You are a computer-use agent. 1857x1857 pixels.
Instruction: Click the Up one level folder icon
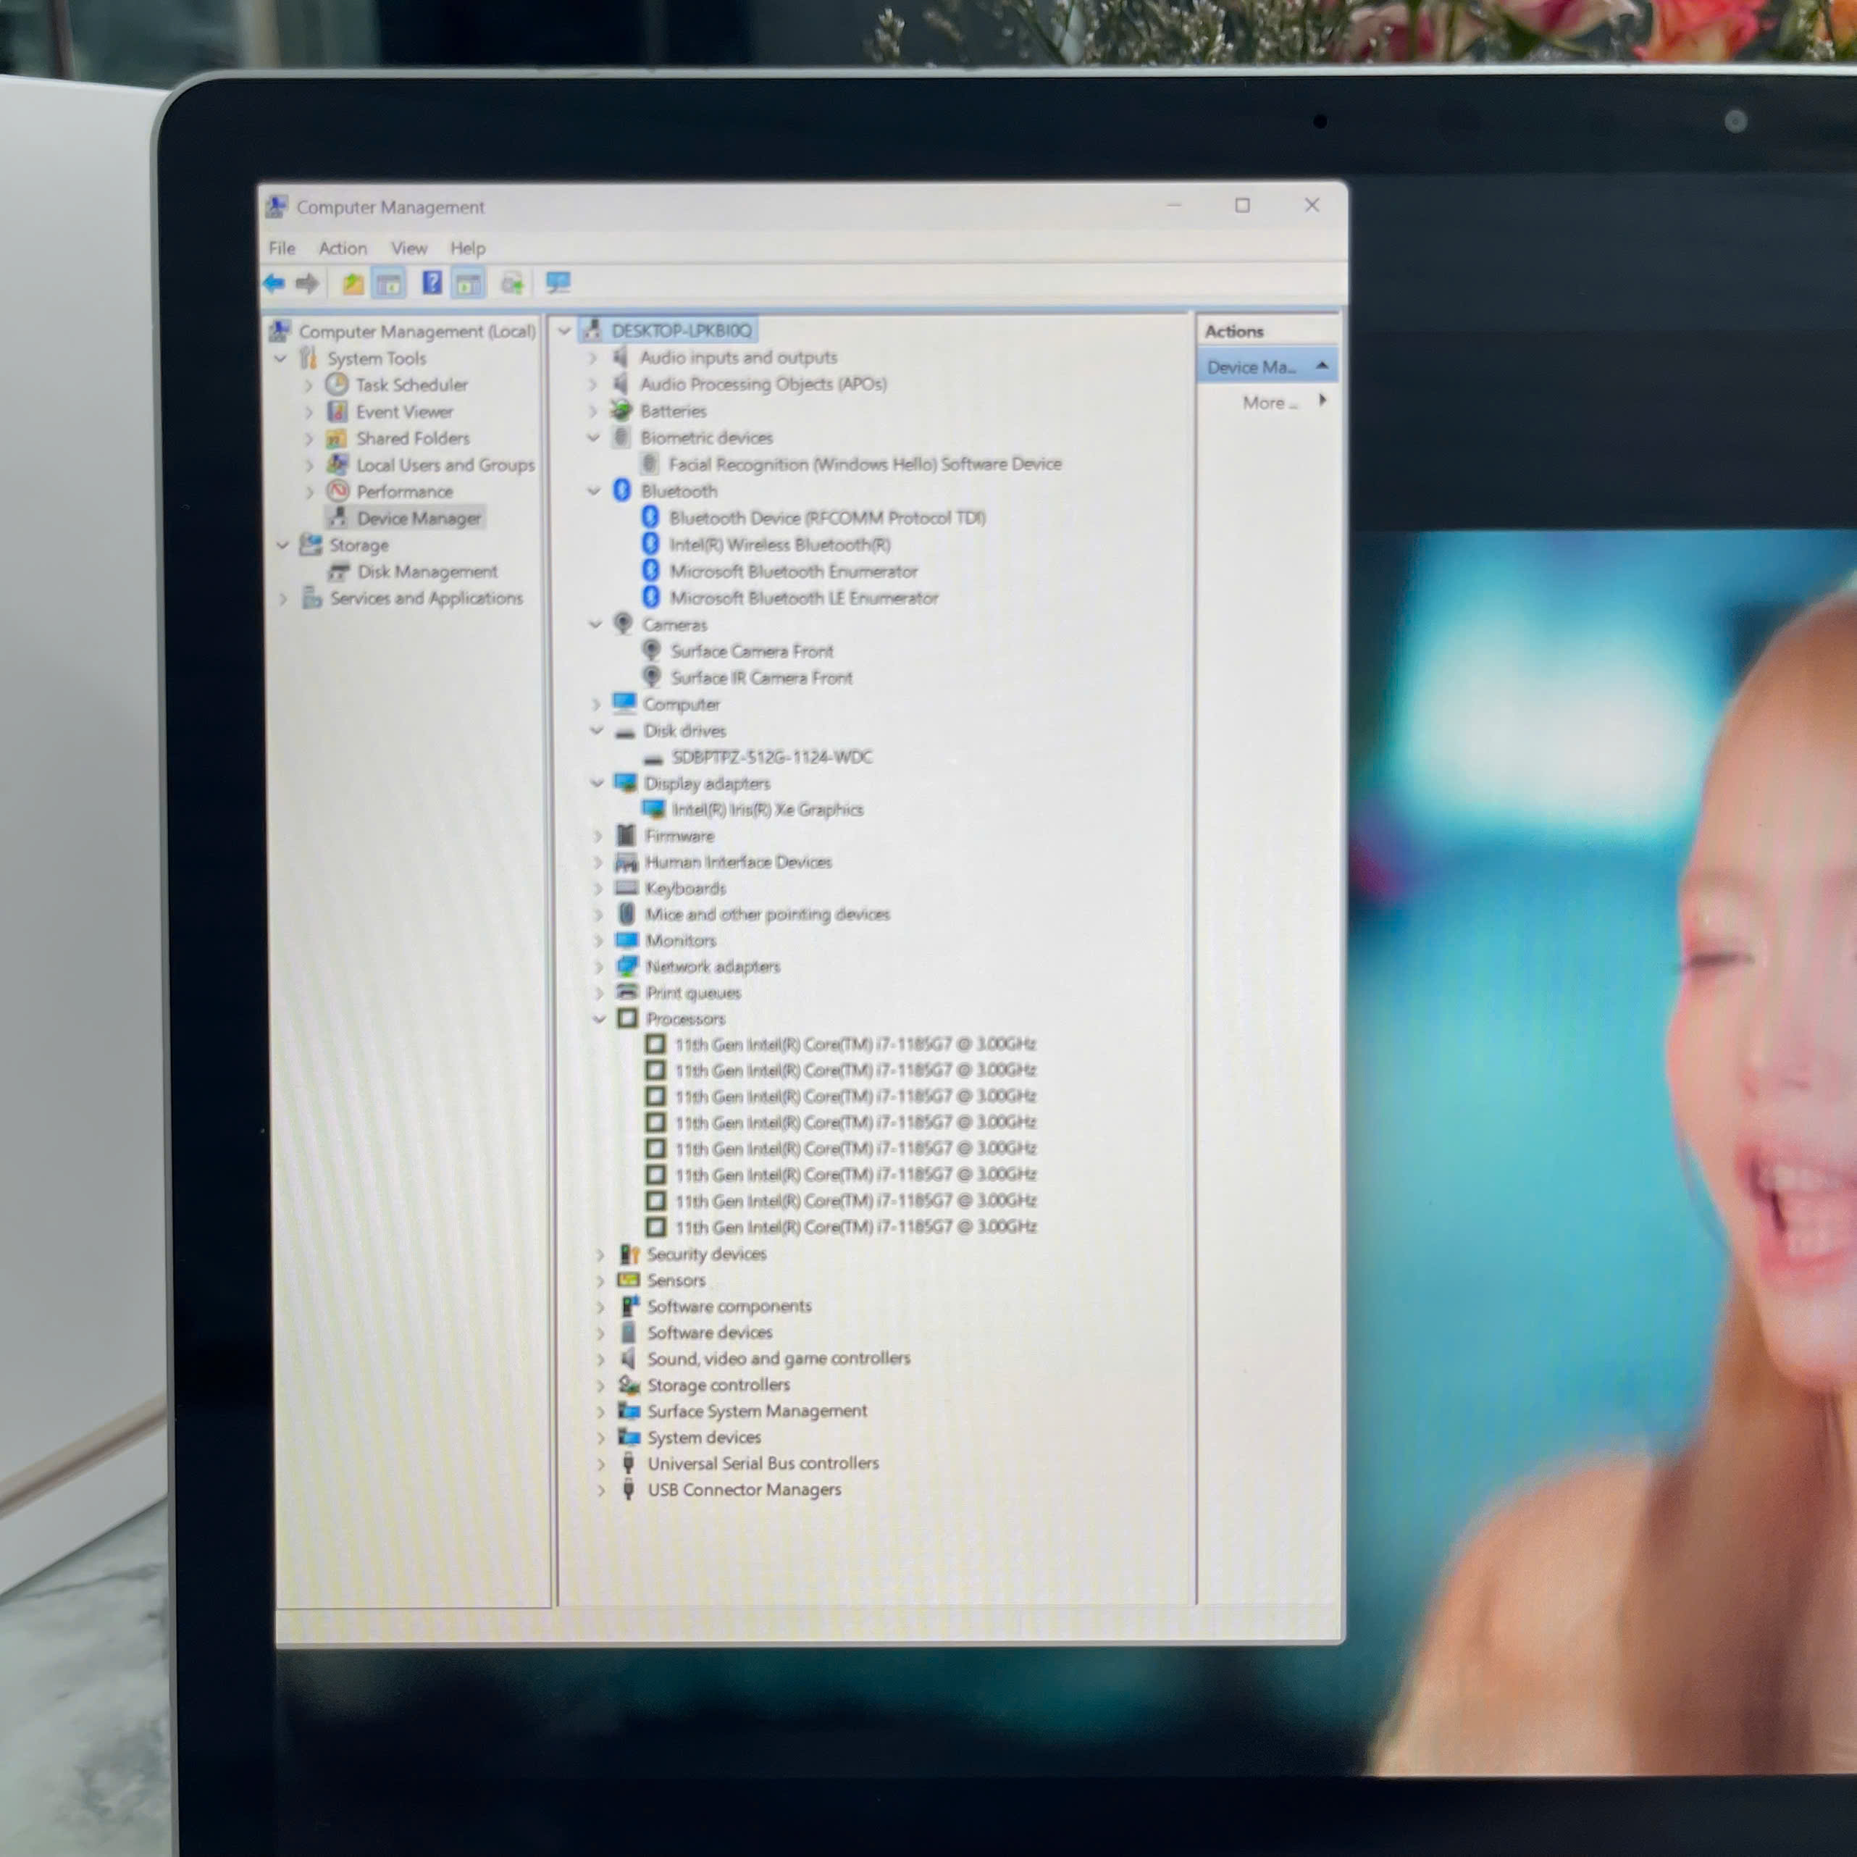tap(353, 284)
